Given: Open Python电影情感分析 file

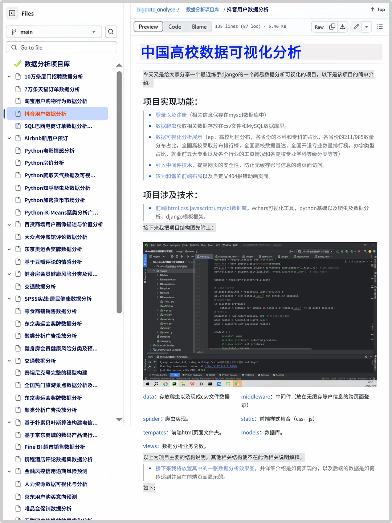Looking at the screenshot, I should pyautogui.click(x=49, y=151).
